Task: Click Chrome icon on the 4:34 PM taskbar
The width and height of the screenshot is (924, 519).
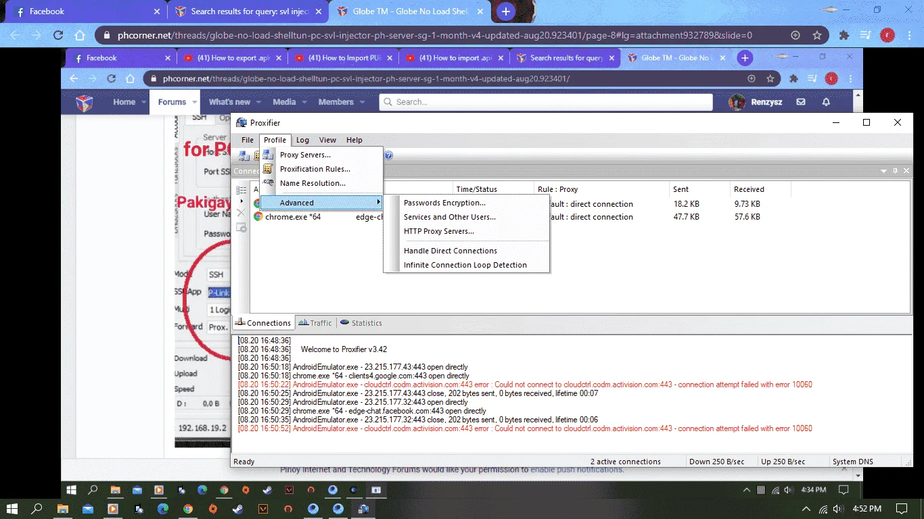Action: point(224,490)
